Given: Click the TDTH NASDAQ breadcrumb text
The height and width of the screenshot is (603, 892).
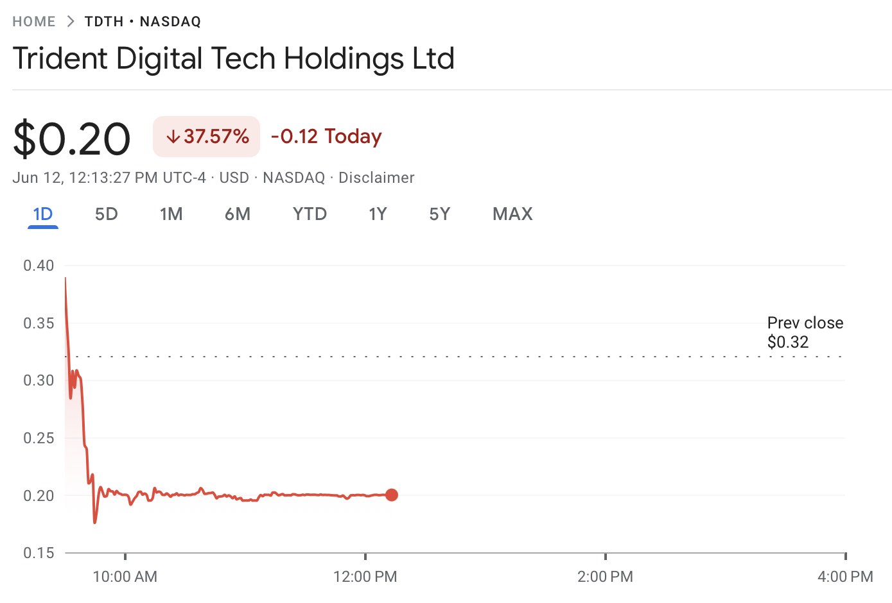Looking at the screenshot, I should tap(143, 22).
